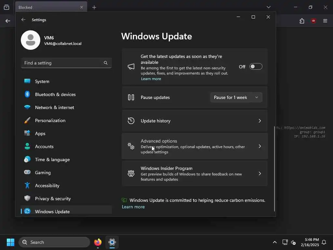
Task: Click the browser back arrow button
Action: point(8,21)
